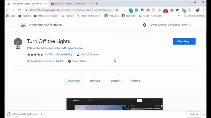Open the Chrome three-dot menu
The width and height of the screenshot is (211, 118).
coord(204,10)
